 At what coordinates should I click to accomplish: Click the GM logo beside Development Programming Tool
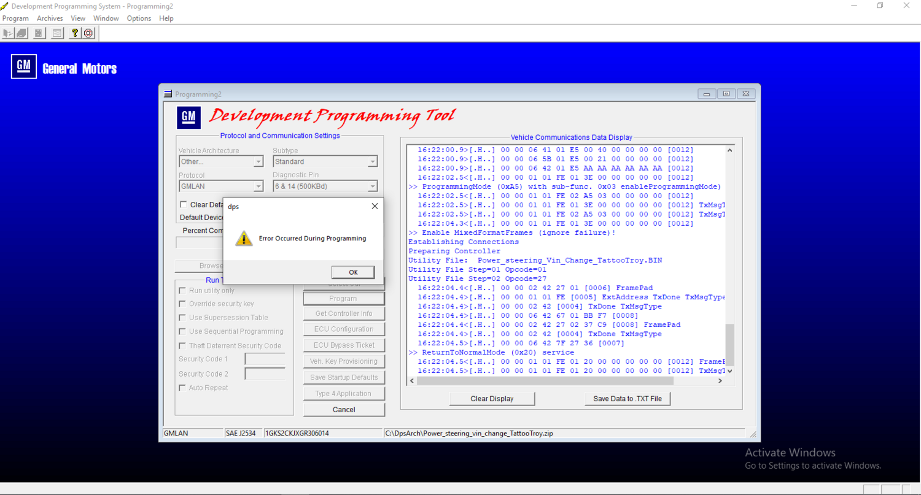189,117
